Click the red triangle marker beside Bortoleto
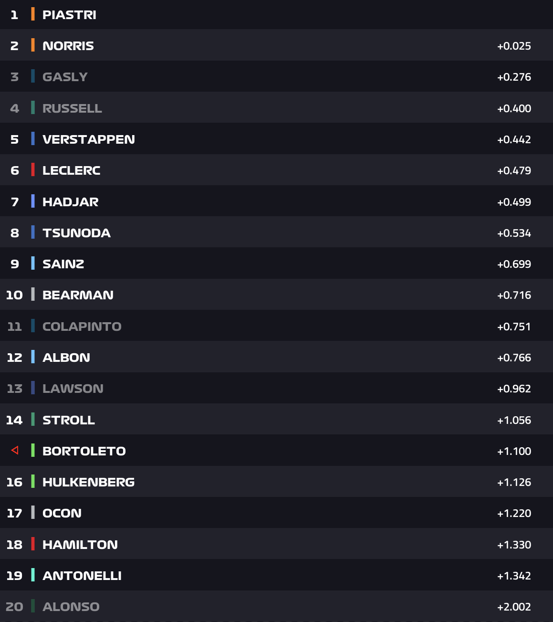The image size is (553, 622). click(15, 450)
